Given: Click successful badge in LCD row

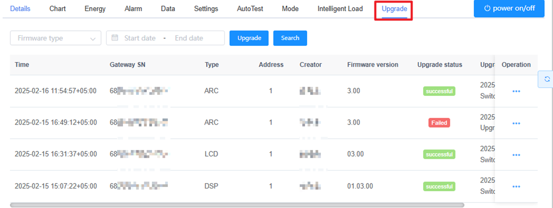Looking at the screenshot, I should [439, 154].
